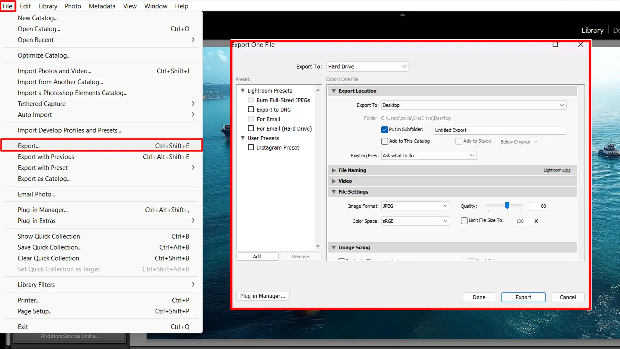Image resolution: width=620 pixels, height=349 pixels.
Task: Click the Quality slider handle
Action: (x=507, y=206)
